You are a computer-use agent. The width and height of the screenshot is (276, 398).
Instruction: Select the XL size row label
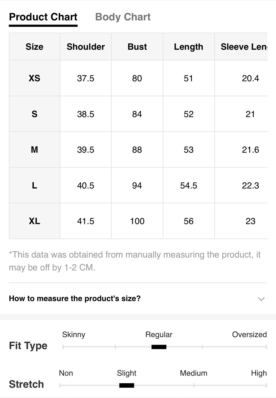tap(34, 221)
